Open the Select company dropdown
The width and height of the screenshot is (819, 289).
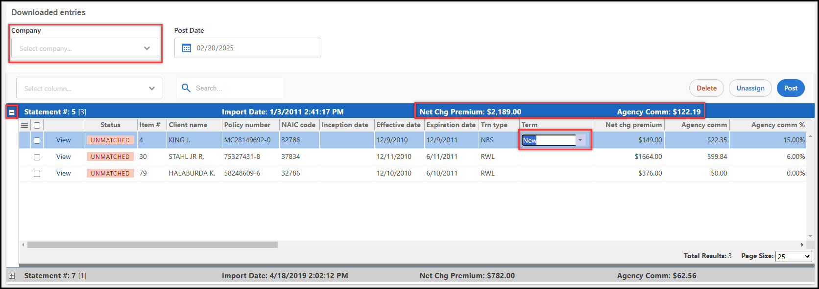[x=85, y=48]
